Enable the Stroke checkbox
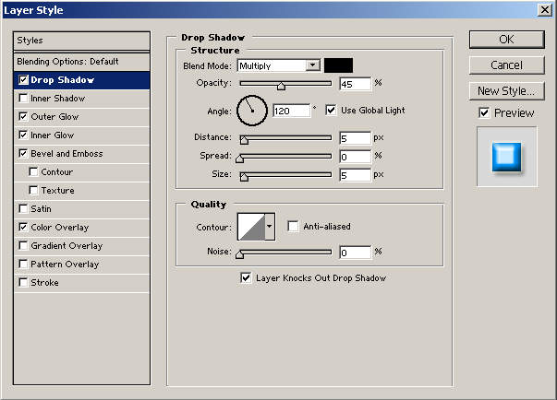The width and height of the screenshot is (557, 400). click(23, 282)
